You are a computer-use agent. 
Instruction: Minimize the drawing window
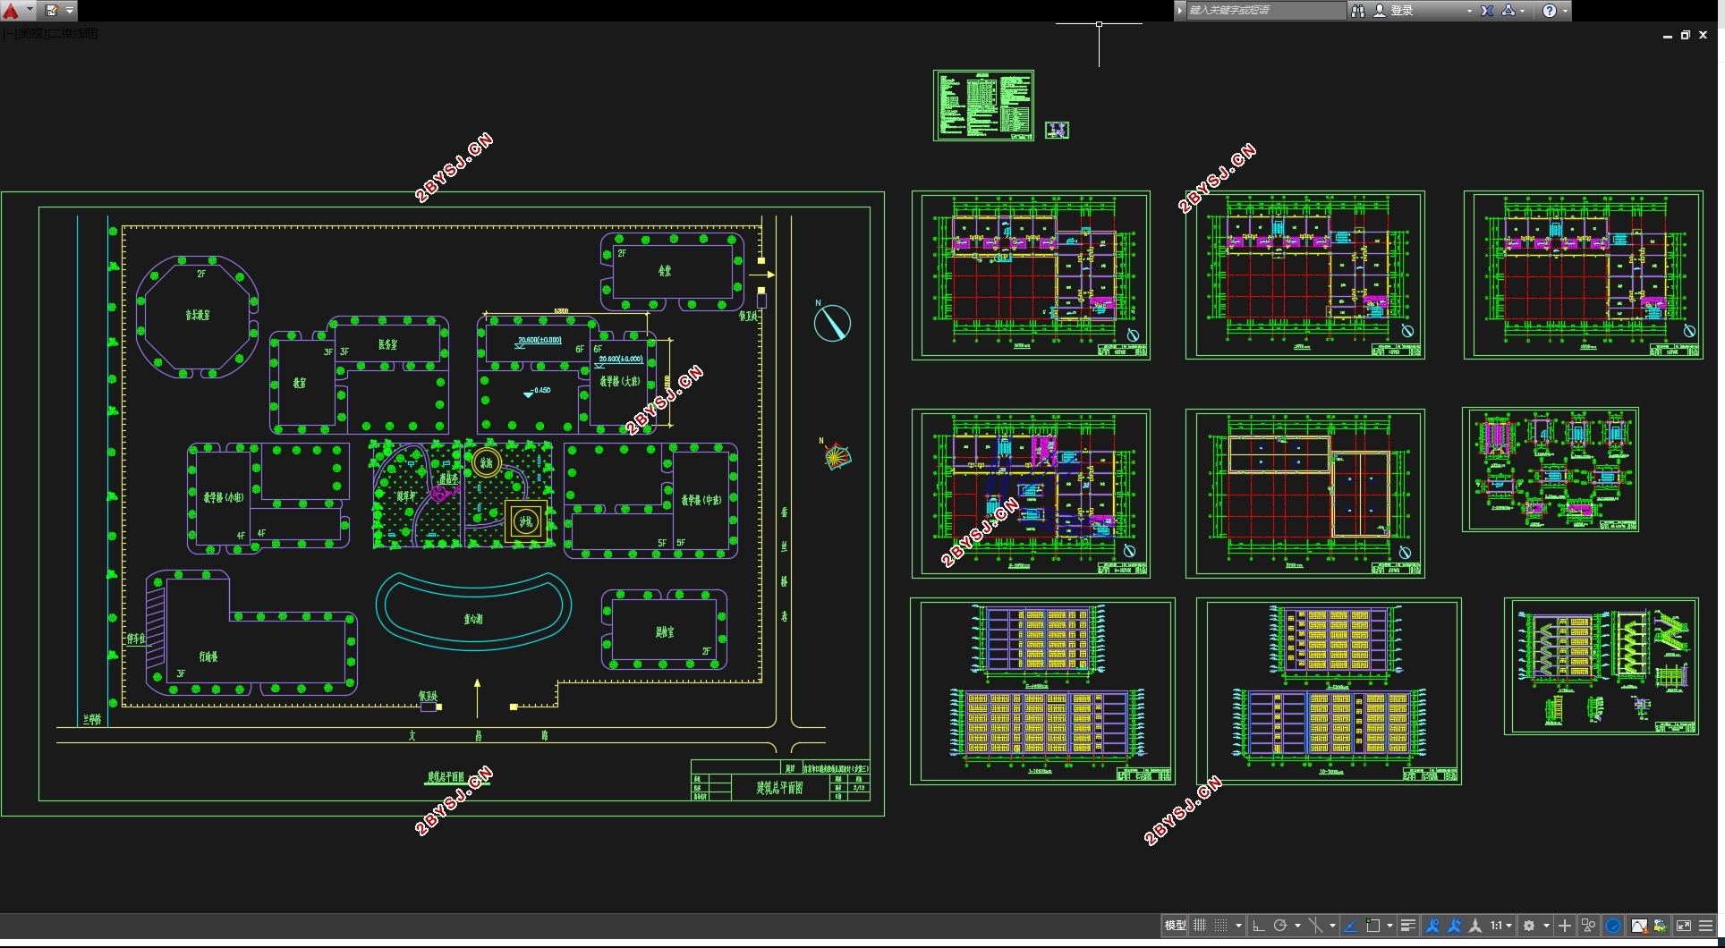(x=1668, y=36)
